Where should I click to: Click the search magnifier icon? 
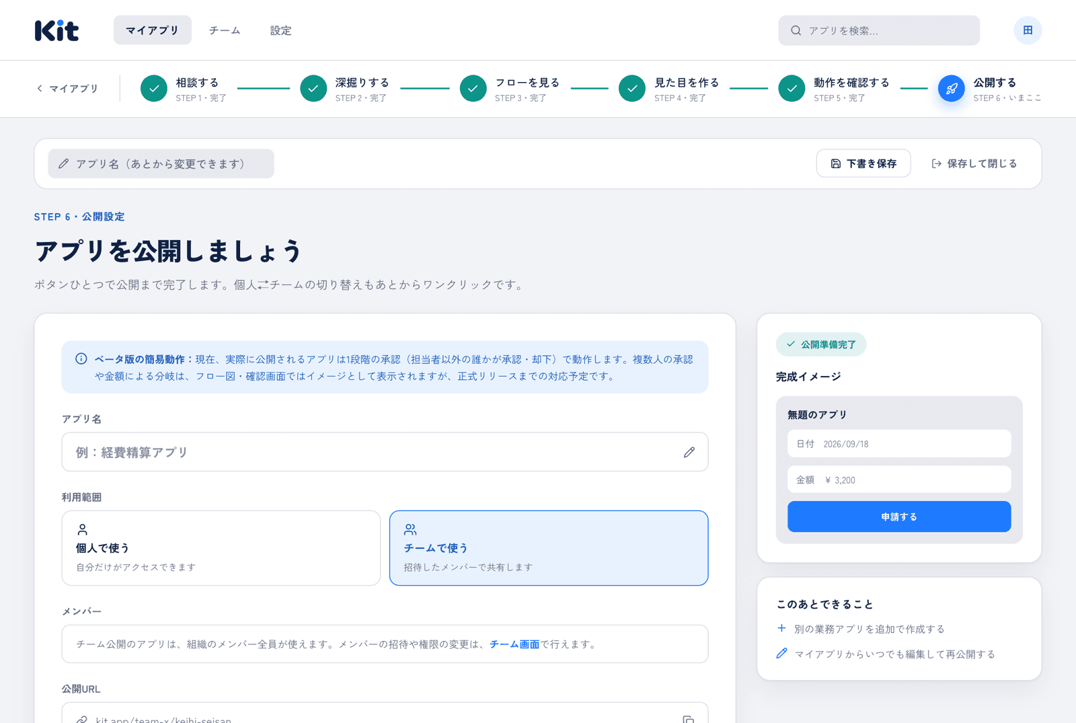[x=796, y=30]
